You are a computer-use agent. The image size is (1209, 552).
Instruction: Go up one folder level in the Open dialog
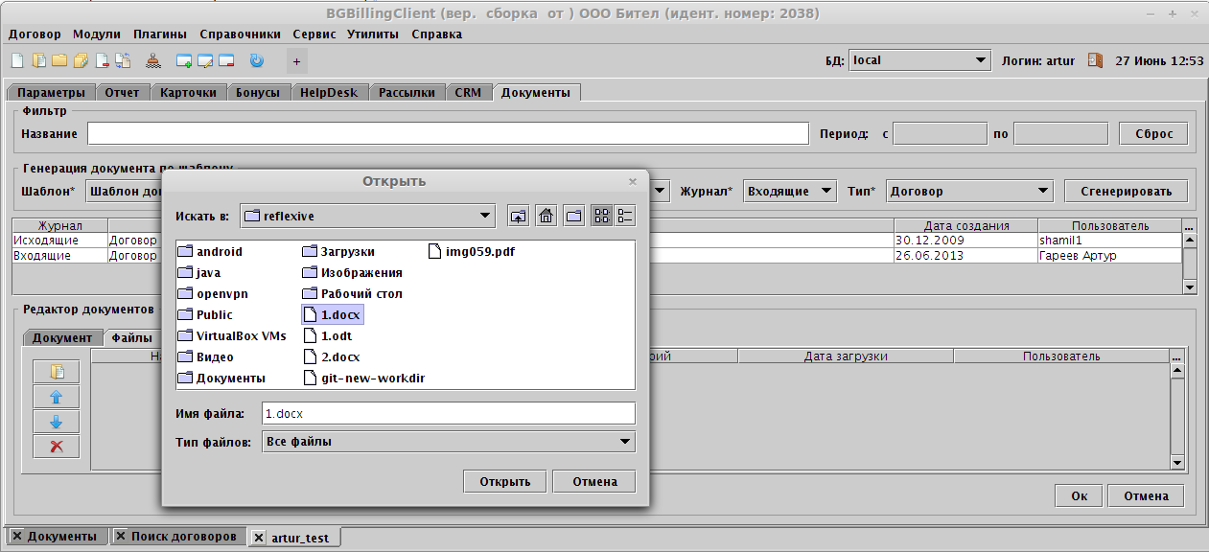518,215
